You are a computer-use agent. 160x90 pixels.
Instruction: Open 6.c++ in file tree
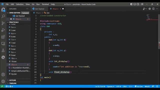click(x=18, y=33)
